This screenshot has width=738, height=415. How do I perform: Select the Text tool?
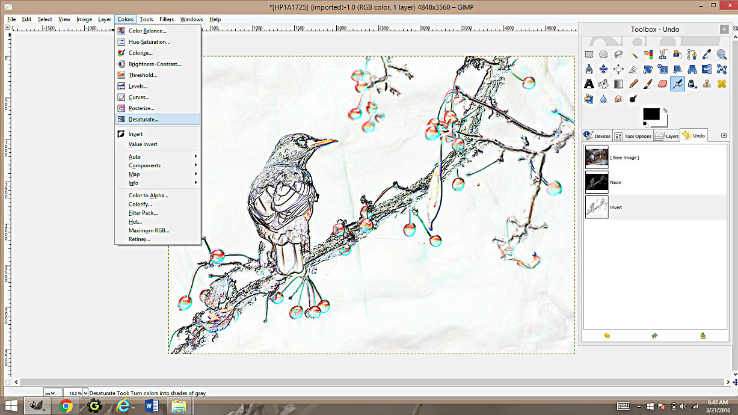589,84
